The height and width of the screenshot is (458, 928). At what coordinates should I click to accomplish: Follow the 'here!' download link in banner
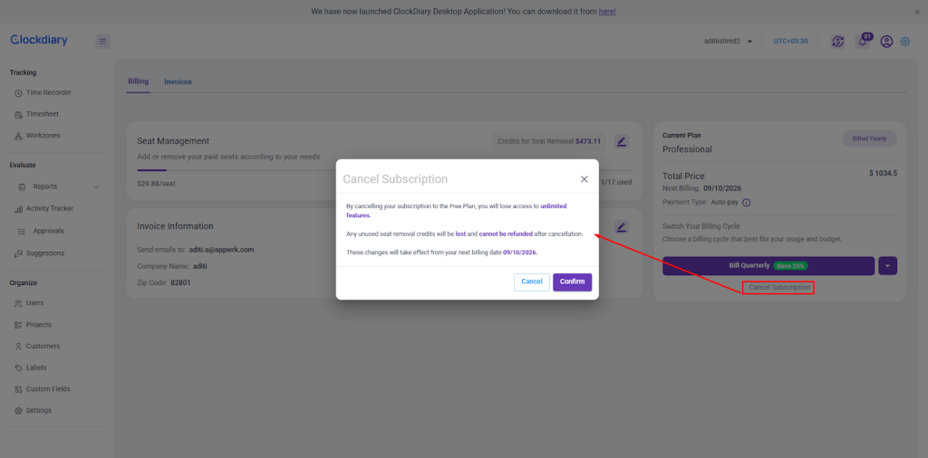click(x=608, y=12)
